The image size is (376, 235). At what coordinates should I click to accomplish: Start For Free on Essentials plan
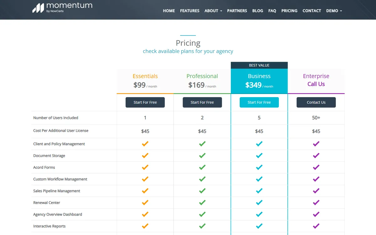pyautogui.click(x=145, y=102)
